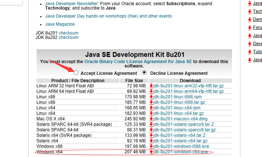Click the 'Product / File Description' column header
Screen dimensions: 262x157
coord(78,81)
